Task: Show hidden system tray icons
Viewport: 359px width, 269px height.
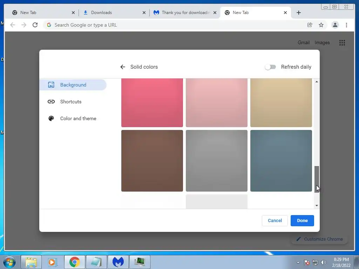Action: point(298,262)
